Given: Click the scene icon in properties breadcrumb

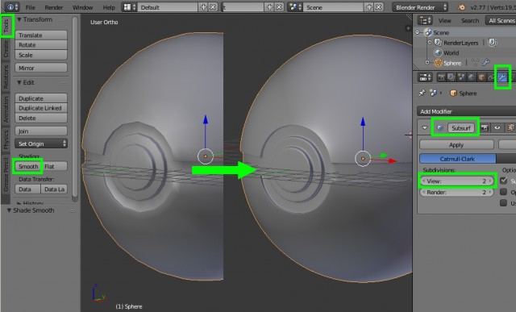Looking at the screenshot, I should pyautogui.click(x=433, y=94).
